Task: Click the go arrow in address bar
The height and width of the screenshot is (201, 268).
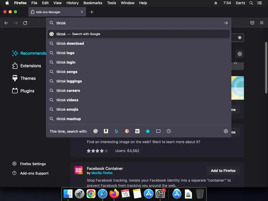Action: pyautogui.click(x=226, y=23)
